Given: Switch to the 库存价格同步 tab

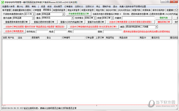Looking at the screenshot, I should coord(159,10).
